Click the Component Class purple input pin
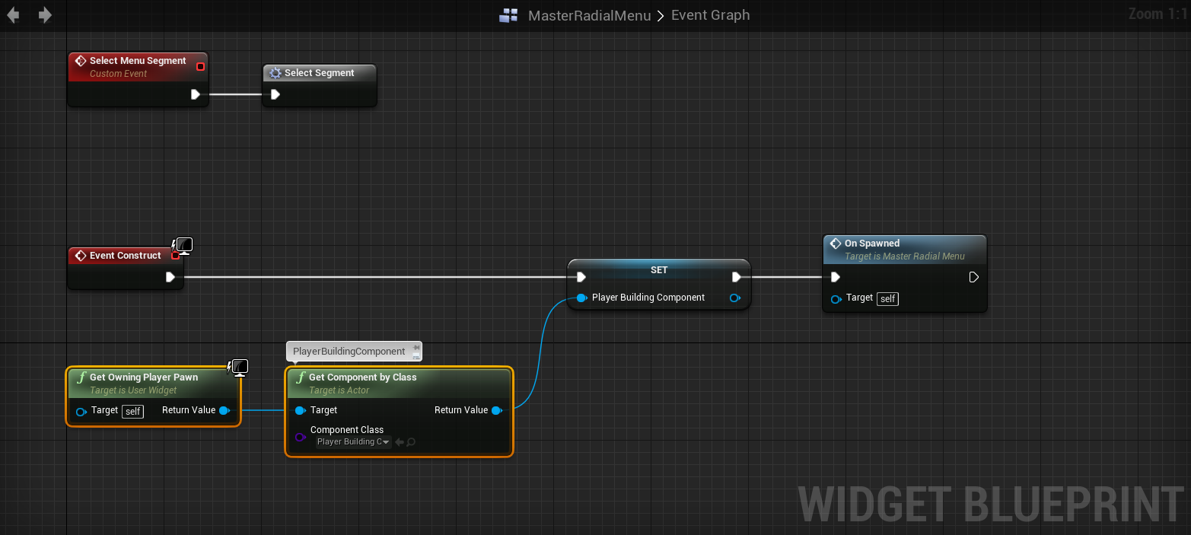 click(x=300, y=437)
